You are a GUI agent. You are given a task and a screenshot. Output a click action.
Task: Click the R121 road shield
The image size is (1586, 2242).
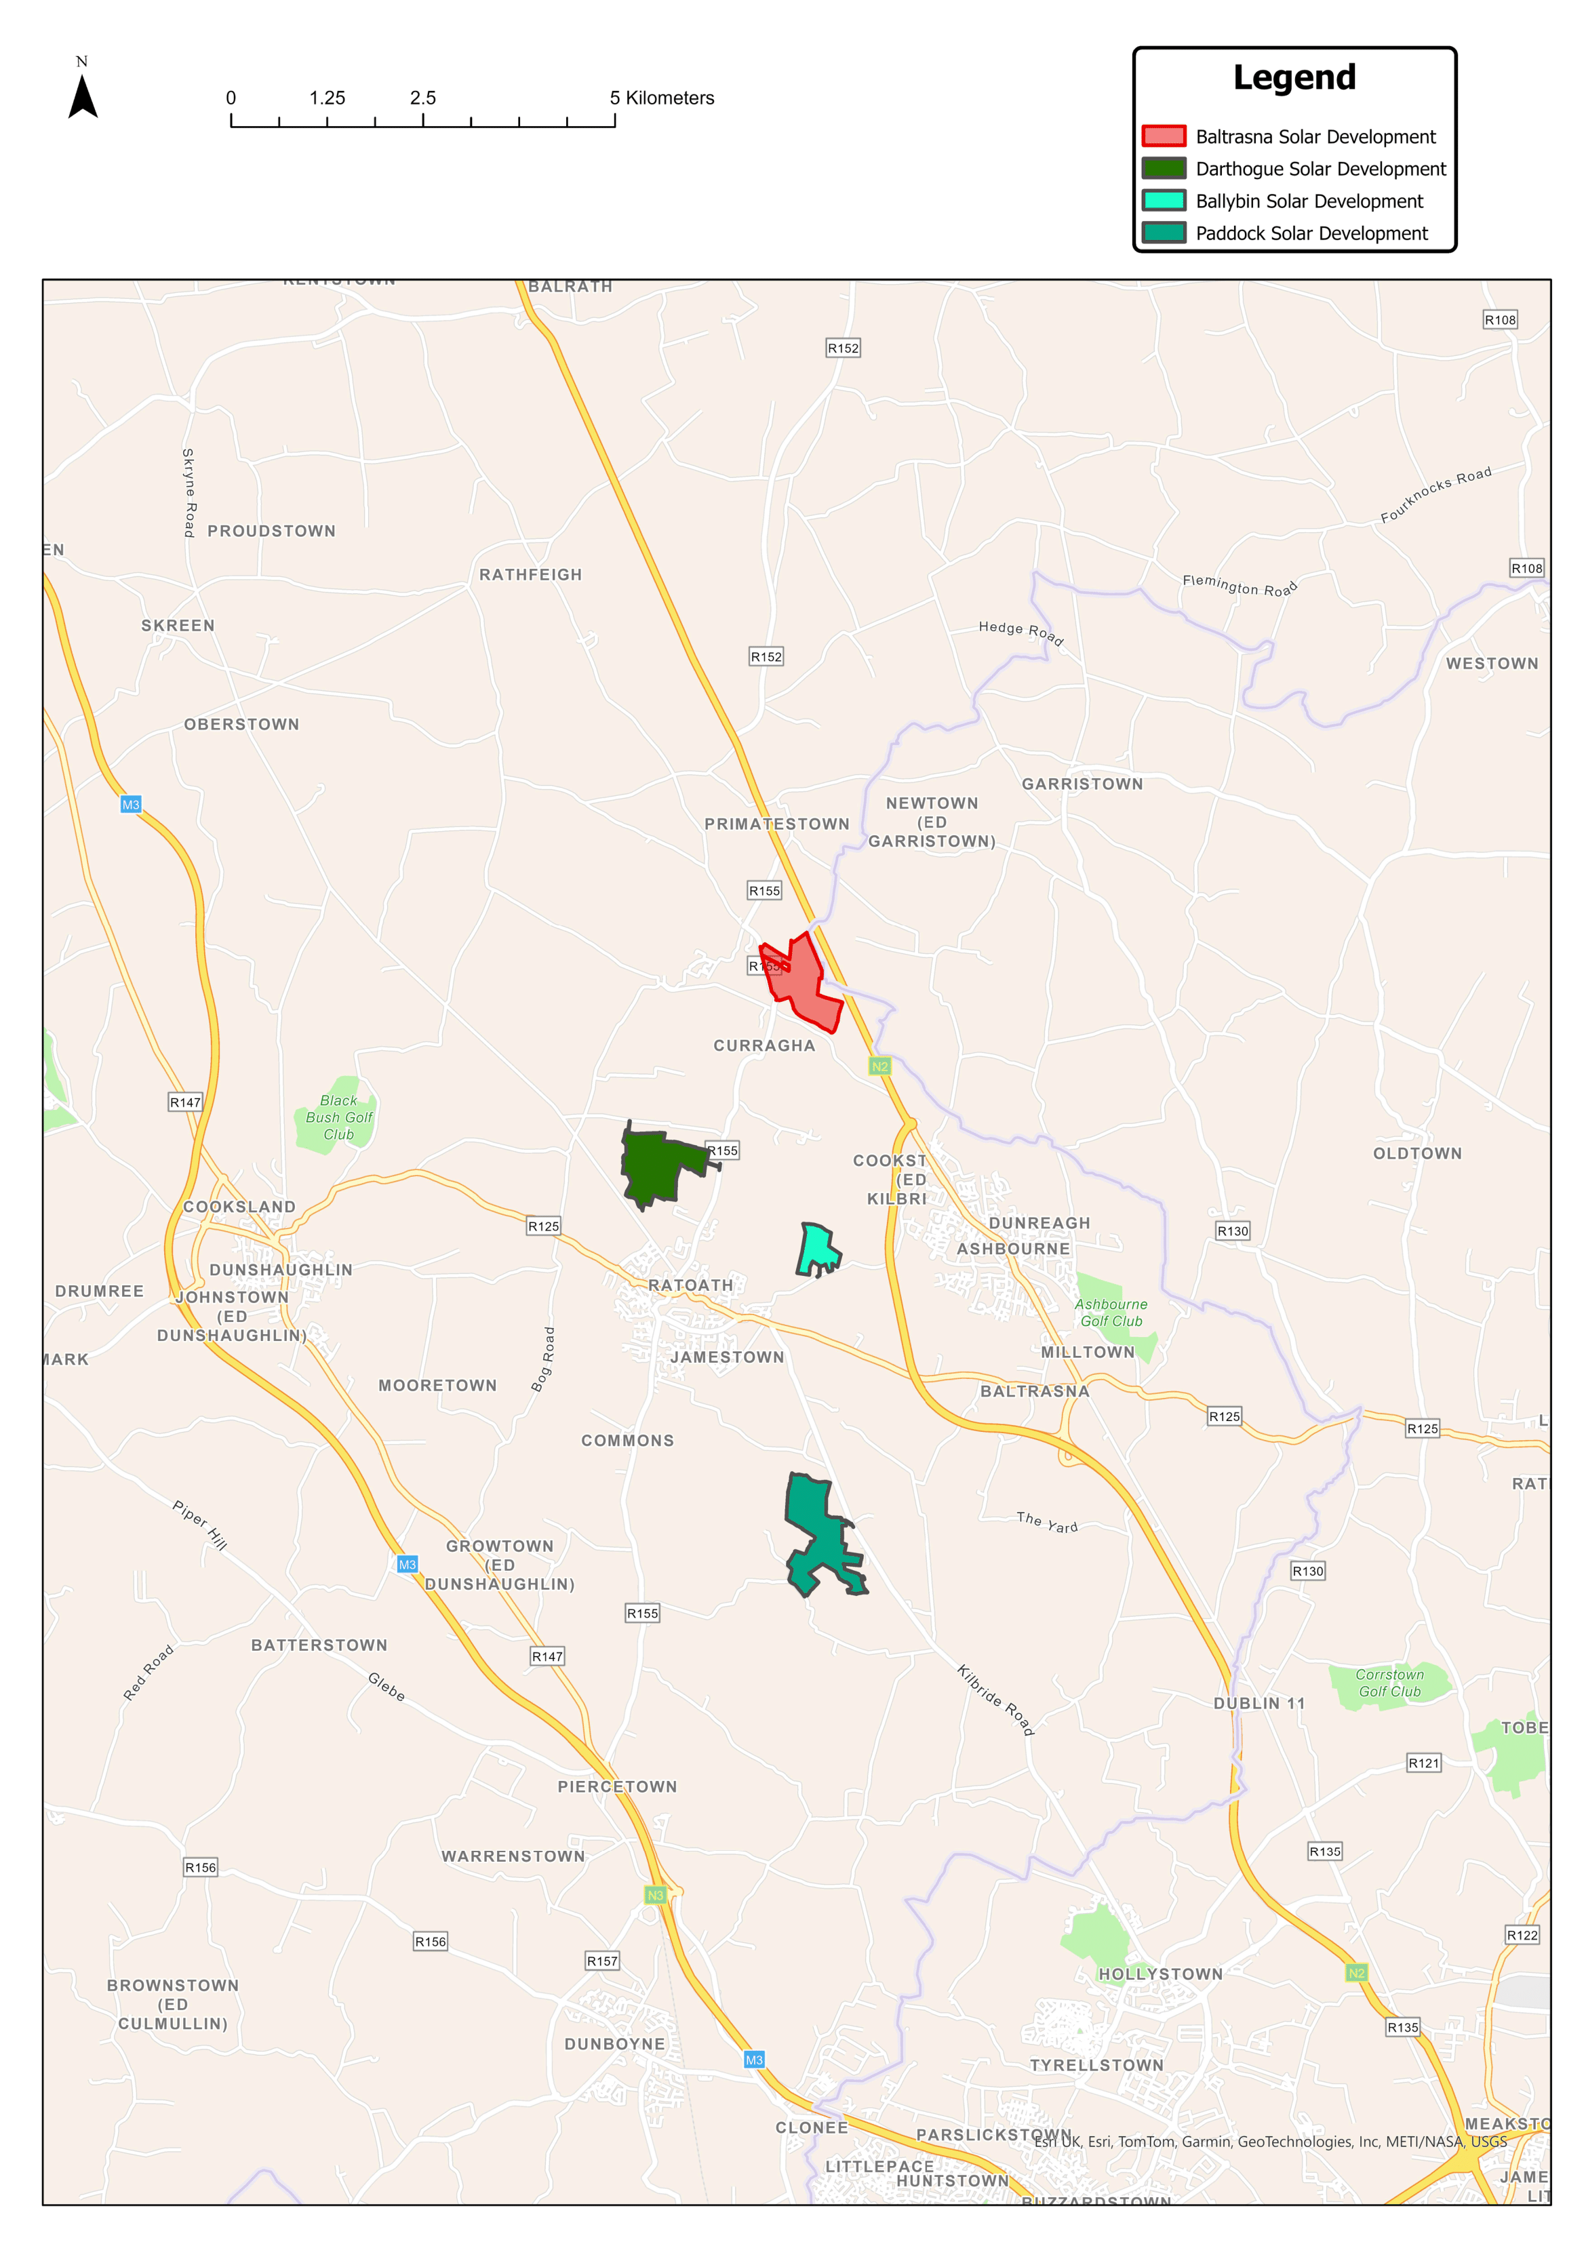(1424, 1763)
